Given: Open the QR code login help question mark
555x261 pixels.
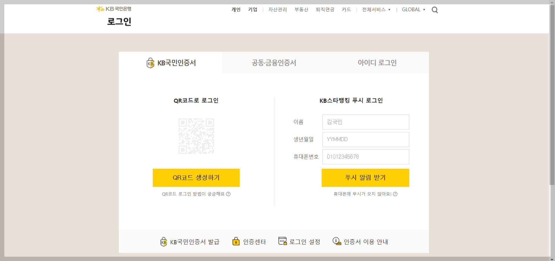Looking at the screenshot, I should 228,194.
